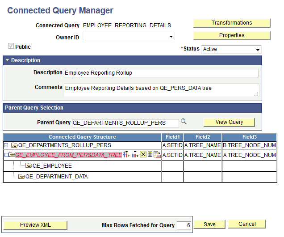
Task: Click A.SETID in QE_DEPARTMENTS_ROLLUP_PERS row
Action: (x=172, y=145)
